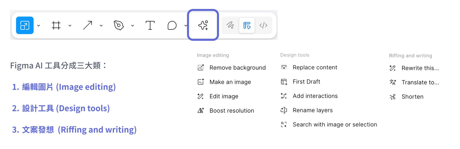Select the Frame tool
Image resolution: width=460 pixels, height=149 pixels.
tap(56, 25)
